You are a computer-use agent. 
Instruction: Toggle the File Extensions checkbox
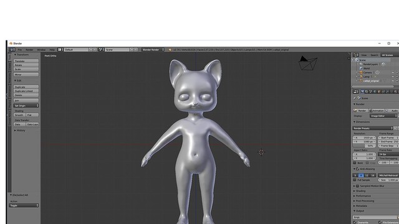click(x=380, y=222)
